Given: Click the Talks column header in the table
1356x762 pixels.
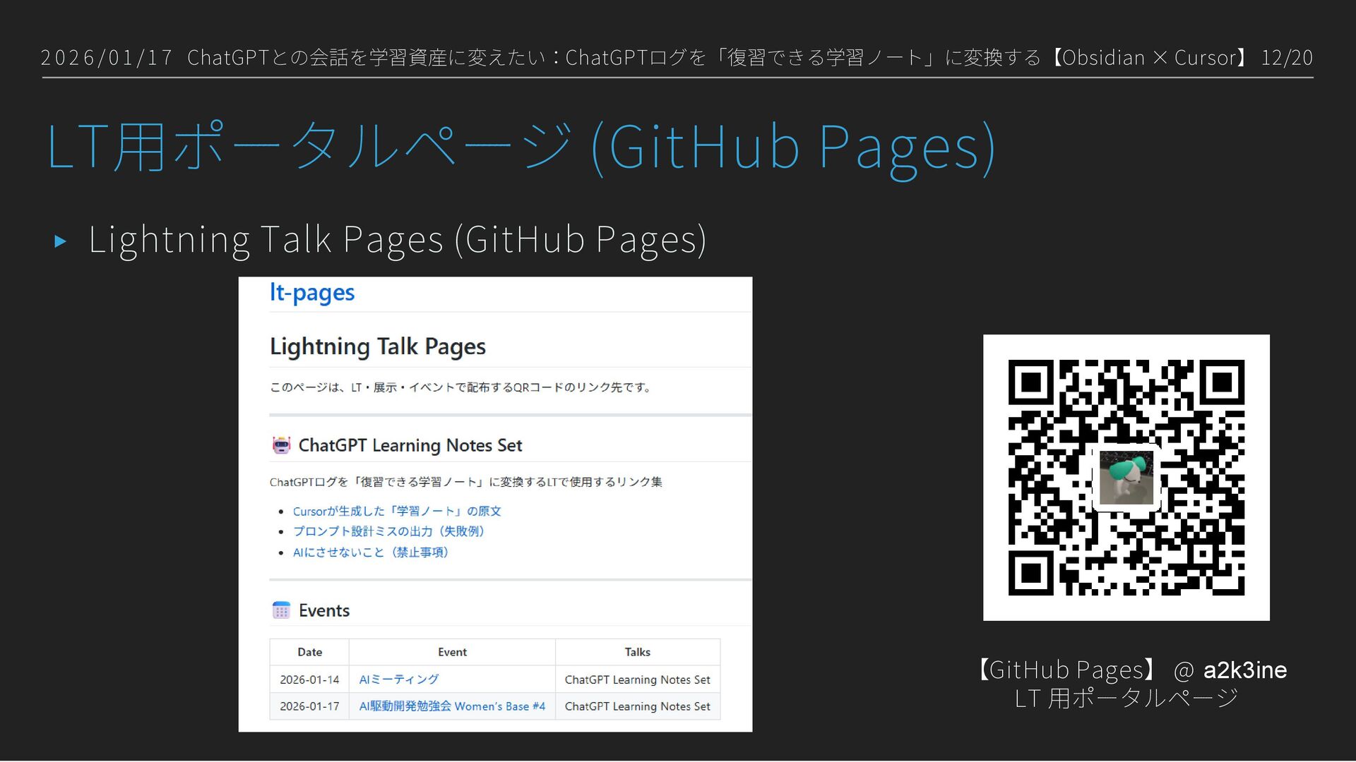Looking at the screenshot, I should (637, 652).
